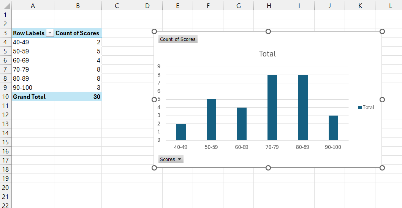Select row 20 header

coord(6,188)
